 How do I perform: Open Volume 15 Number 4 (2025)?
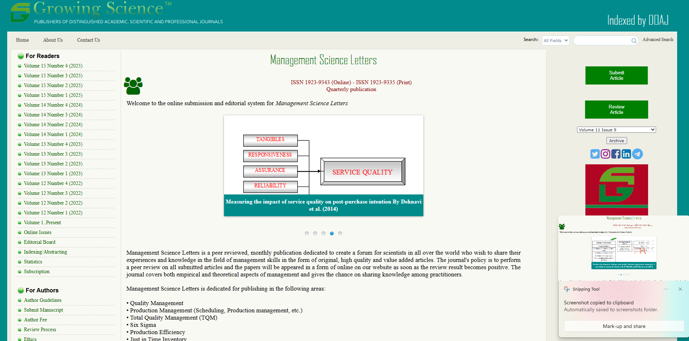pyautogui.click(x=53, y=66)
